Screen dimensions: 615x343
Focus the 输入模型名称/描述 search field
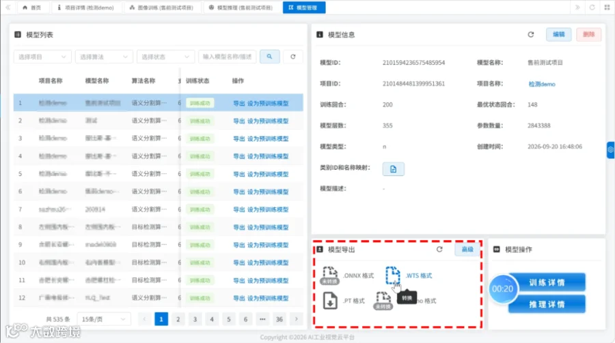click(228, 57)
